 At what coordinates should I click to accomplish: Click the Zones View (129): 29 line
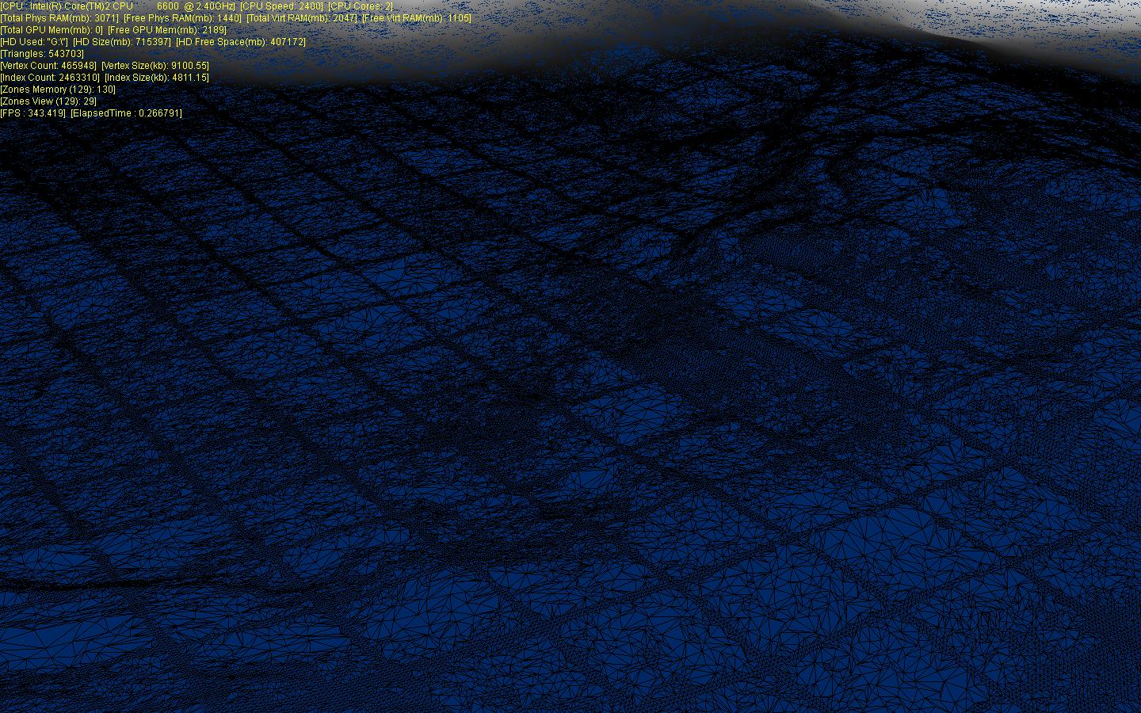click(x=48, y=101)
